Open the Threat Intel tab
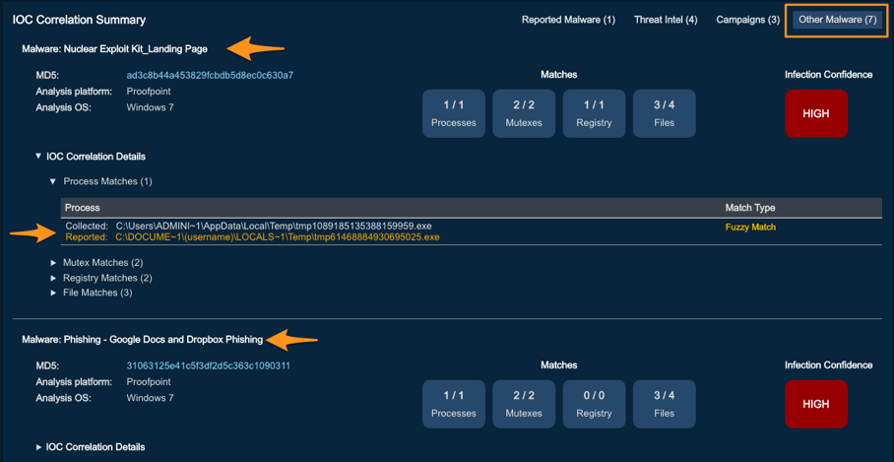 click(665, 20)
